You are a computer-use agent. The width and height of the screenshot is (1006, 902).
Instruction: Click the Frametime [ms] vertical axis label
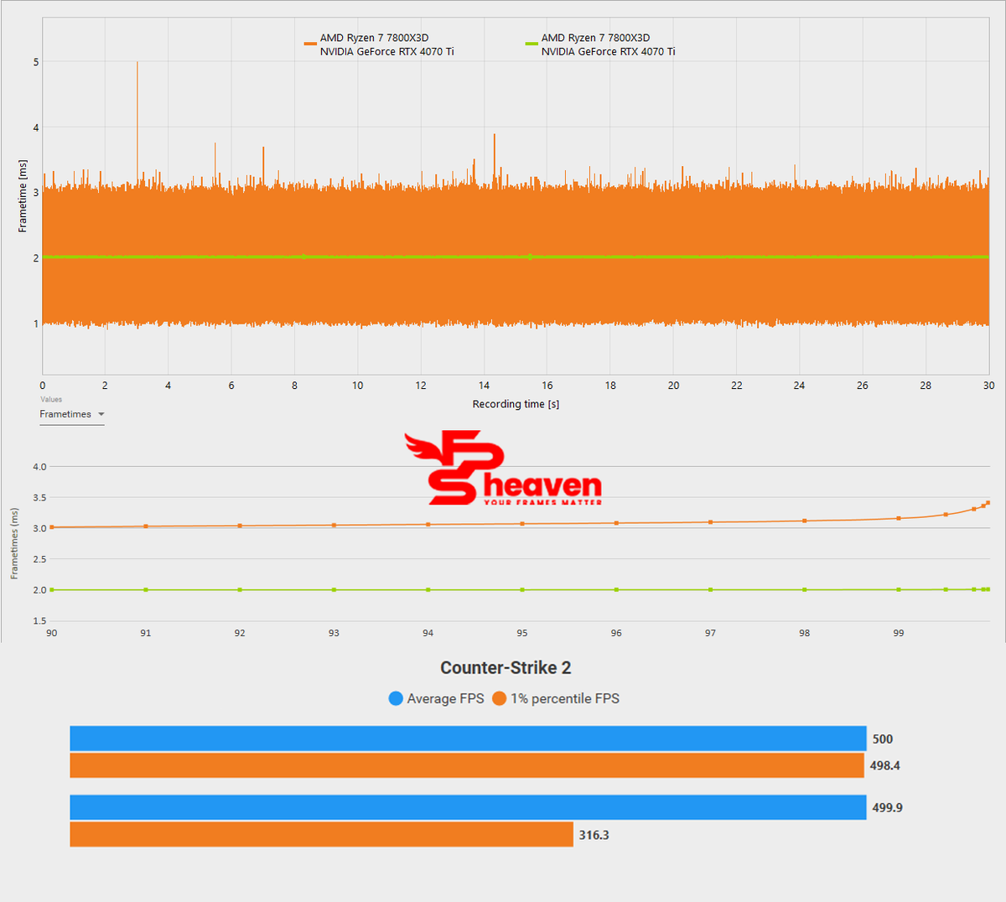[x=23, y=195]
